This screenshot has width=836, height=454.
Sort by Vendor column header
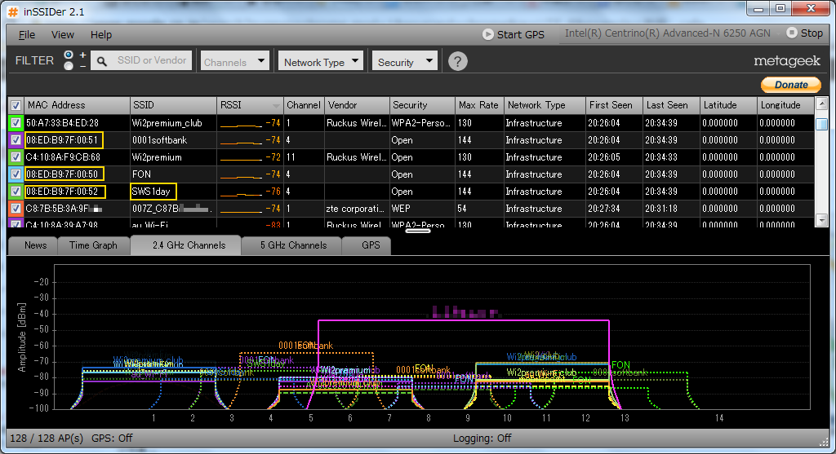(x=357, y=105)
